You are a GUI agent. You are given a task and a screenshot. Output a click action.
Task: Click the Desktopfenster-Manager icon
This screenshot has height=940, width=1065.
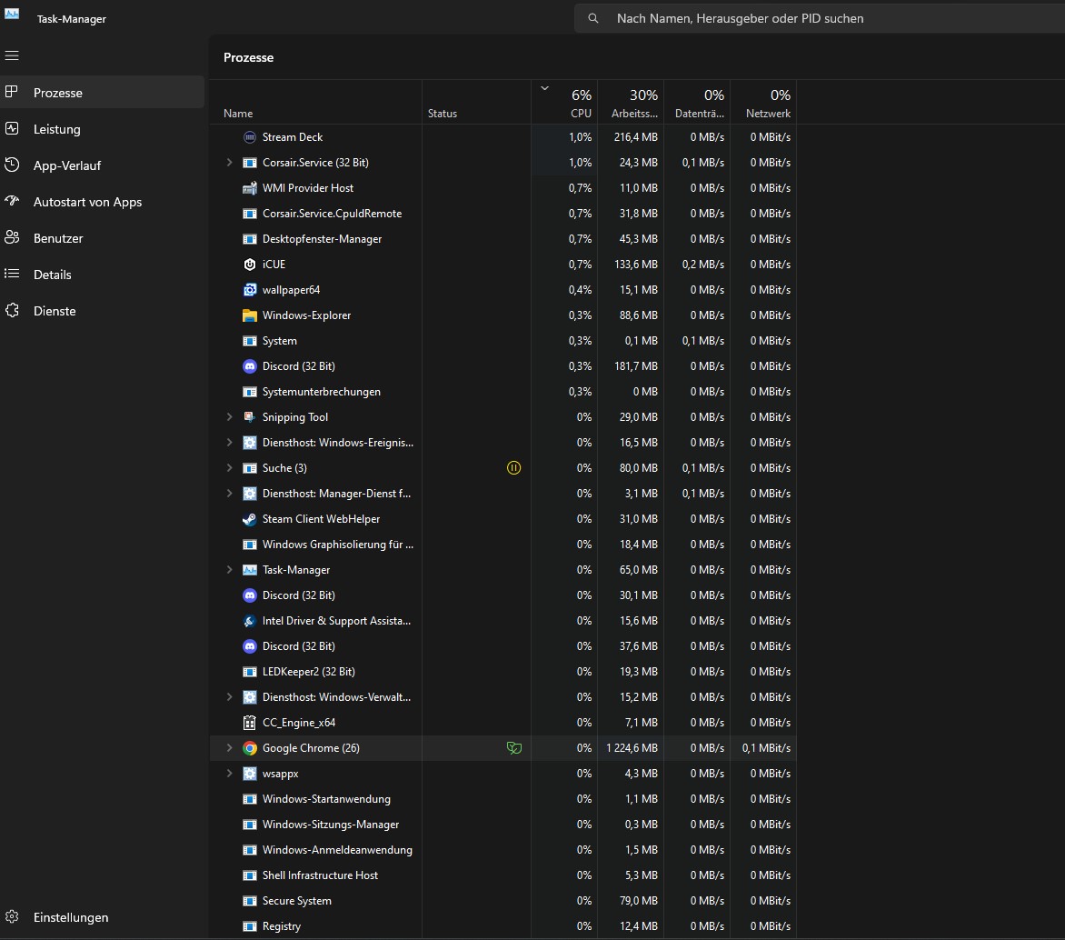[x=250, y=239]
